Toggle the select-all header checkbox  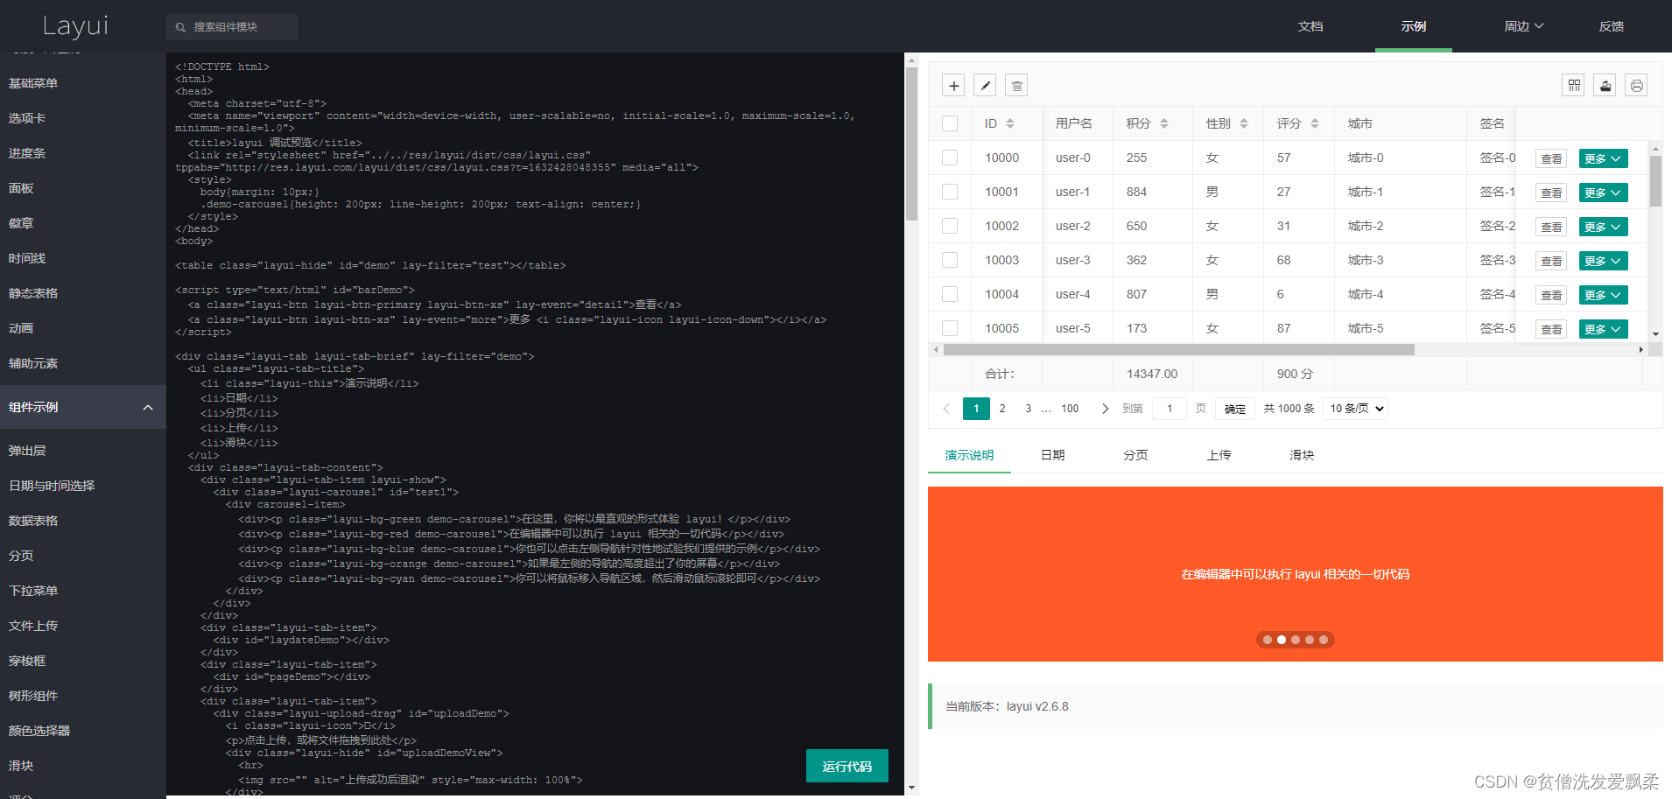(950, 123)
